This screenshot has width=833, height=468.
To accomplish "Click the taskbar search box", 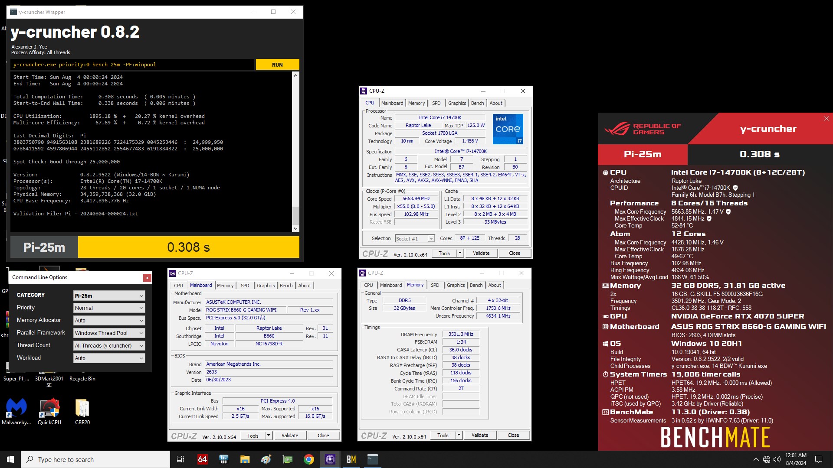I will point(95,459).
